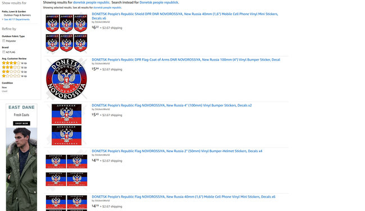Image resolution: width=365 pixels, height=211 pixels.
Task: Expand See All 17 Departments
Action: pos(16,19)
